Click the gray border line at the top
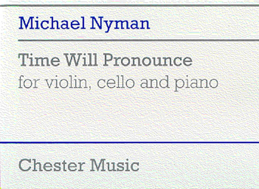Image resolution: width=259 pixels, height=189 pixels. coord(129,5)
